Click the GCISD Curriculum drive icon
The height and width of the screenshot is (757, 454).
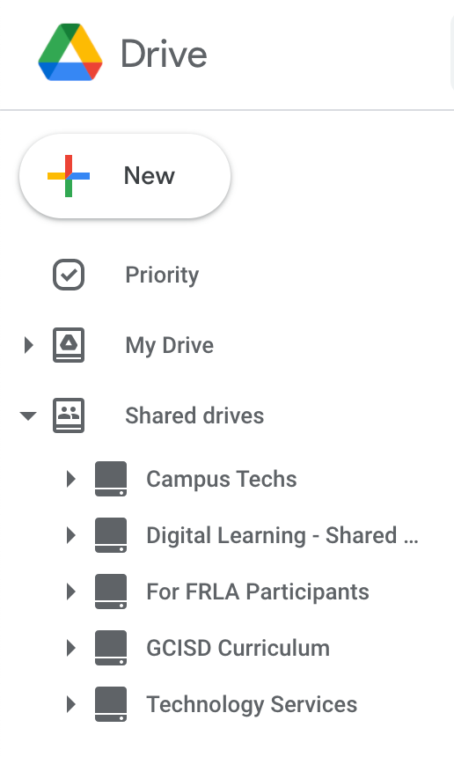click(111, 648)
